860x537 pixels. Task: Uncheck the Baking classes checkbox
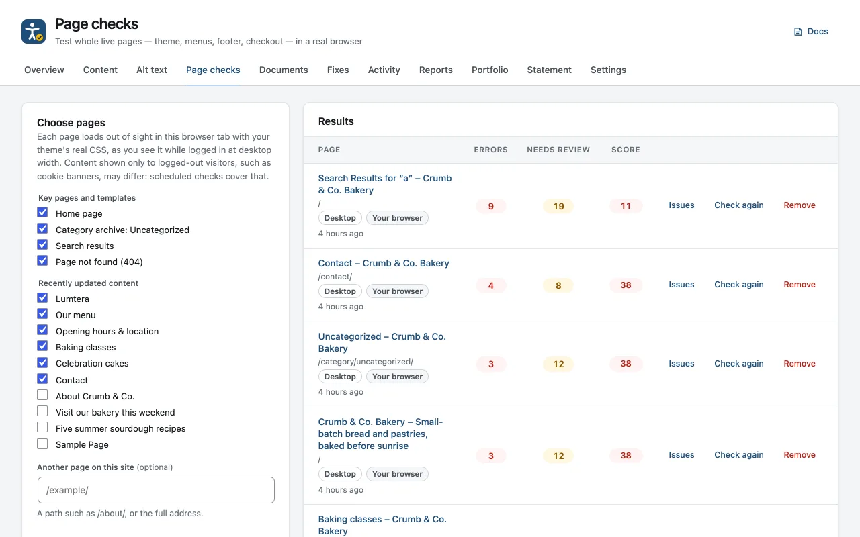(x=42, y=346)
